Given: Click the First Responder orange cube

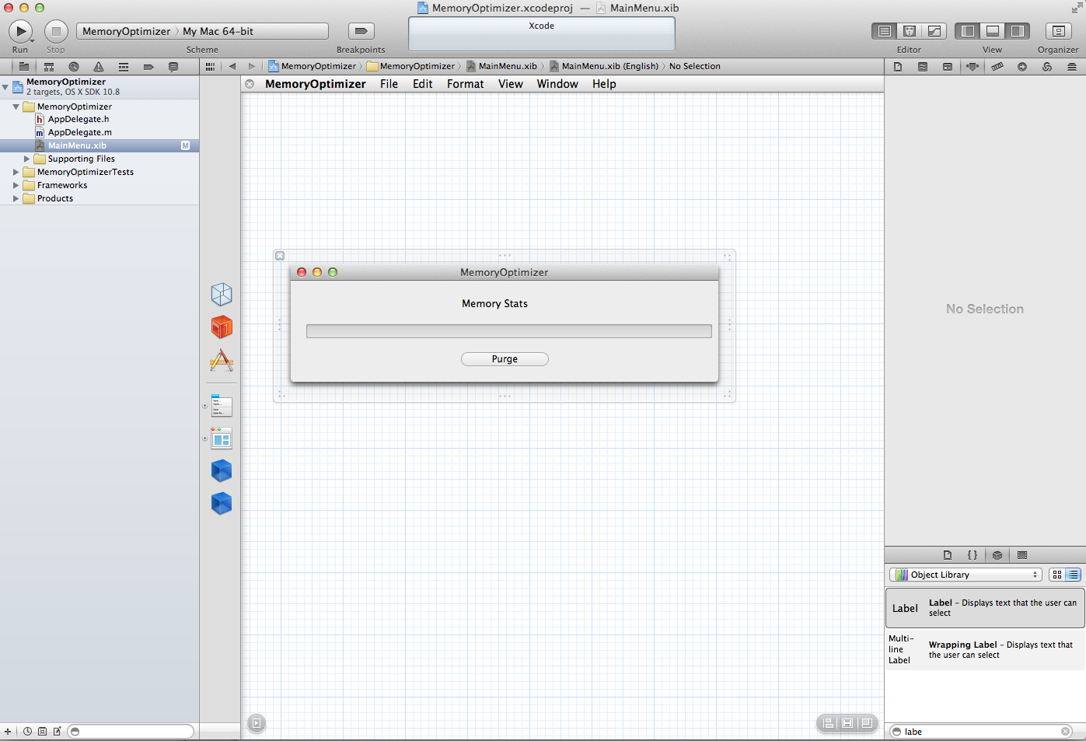Looking at the screenshot, I should pos(222,327).
